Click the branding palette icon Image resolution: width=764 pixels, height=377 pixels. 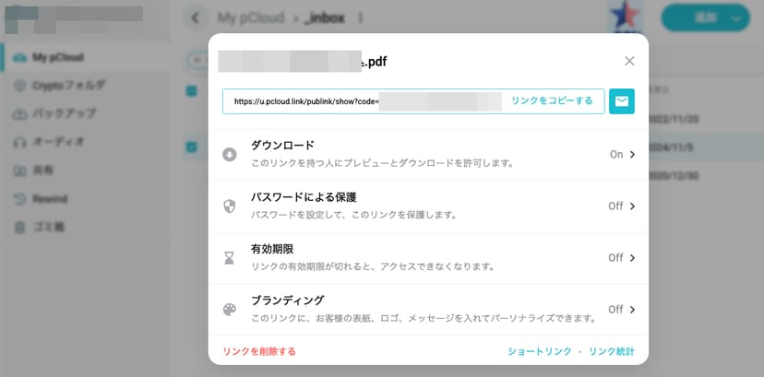tap(230, 310)
